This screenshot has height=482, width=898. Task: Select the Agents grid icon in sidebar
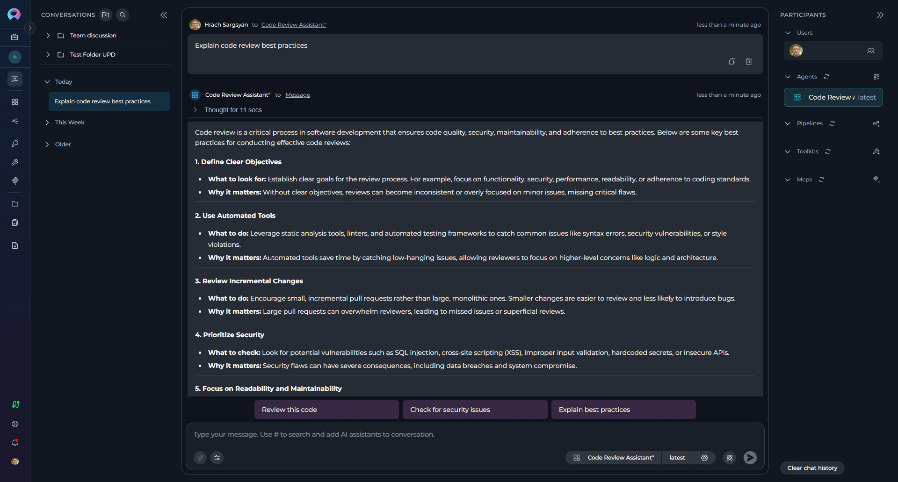click(14, 101)
